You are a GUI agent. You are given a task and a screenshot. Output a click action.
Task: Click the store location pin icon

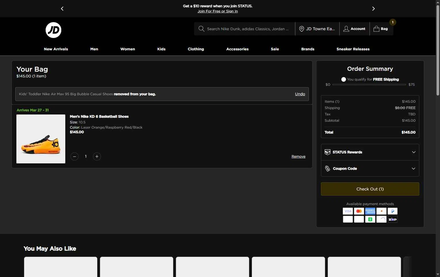(x=302, y=29)
